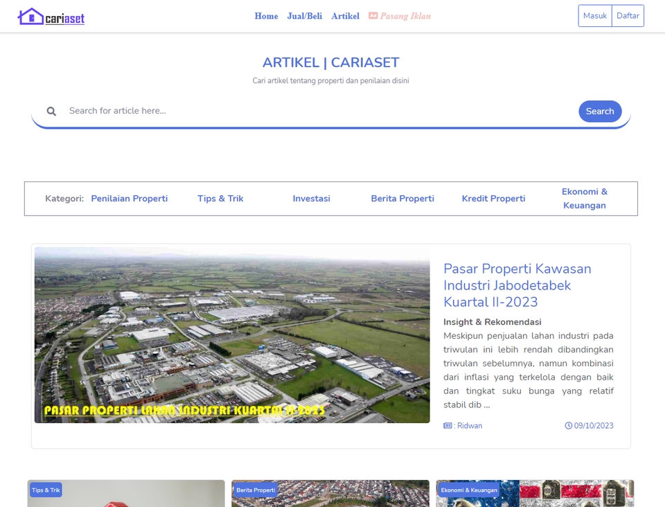This screenshot has width=665, height=507.
Task: Select the Investasi category
Action: (311, 198)
